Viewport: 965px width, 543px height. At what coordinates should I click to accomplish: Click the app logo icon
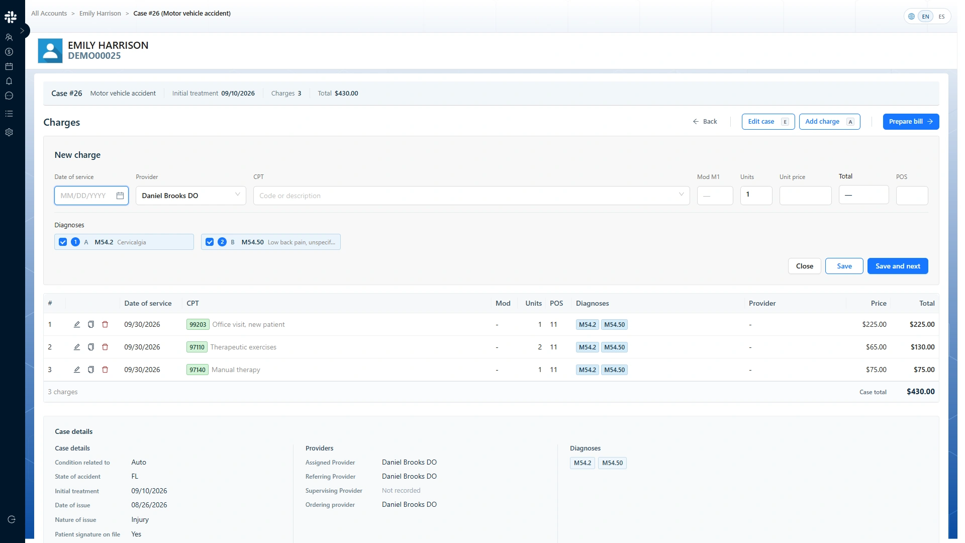pos(11,17)
